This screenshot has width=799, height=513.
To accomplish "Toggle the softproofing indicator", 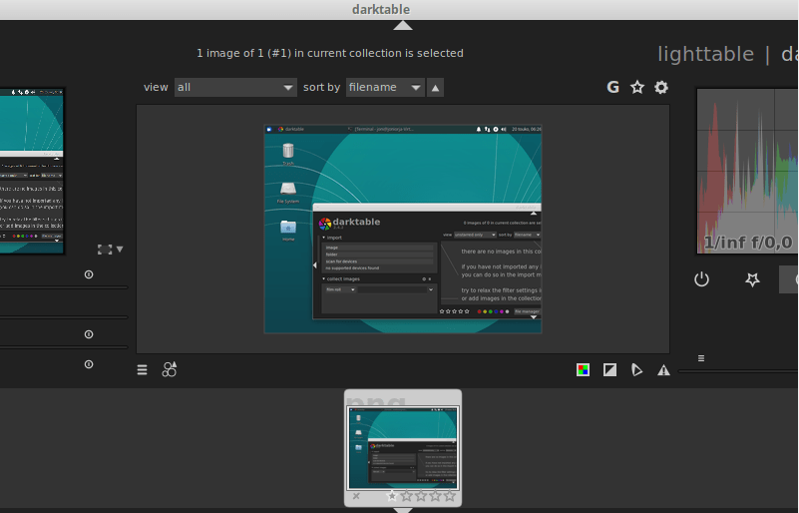I will click(x=636, y=370).
